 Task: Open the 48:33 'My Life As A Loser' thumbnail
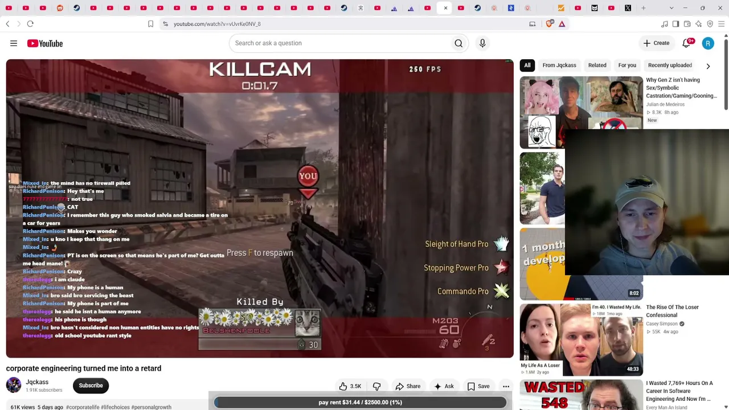pyautogui.click(x=581, y=340)
